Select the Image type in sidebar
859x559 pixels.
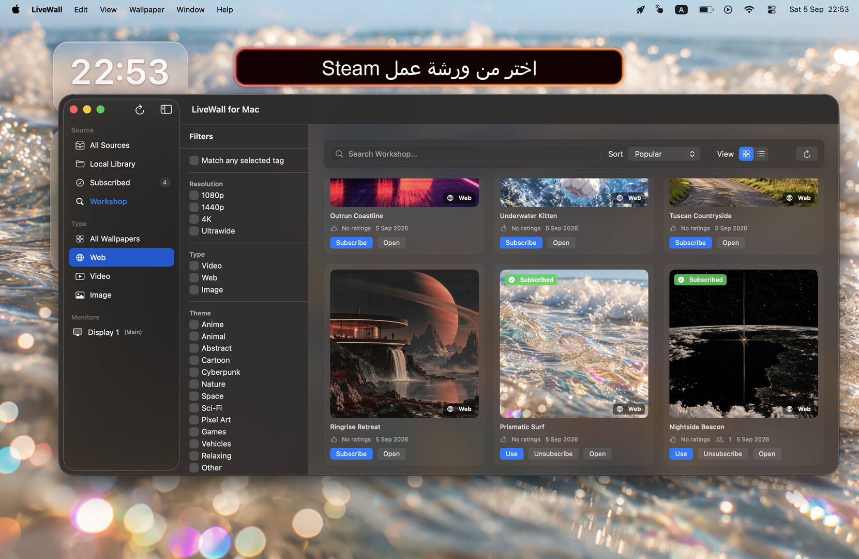[122, 295]
